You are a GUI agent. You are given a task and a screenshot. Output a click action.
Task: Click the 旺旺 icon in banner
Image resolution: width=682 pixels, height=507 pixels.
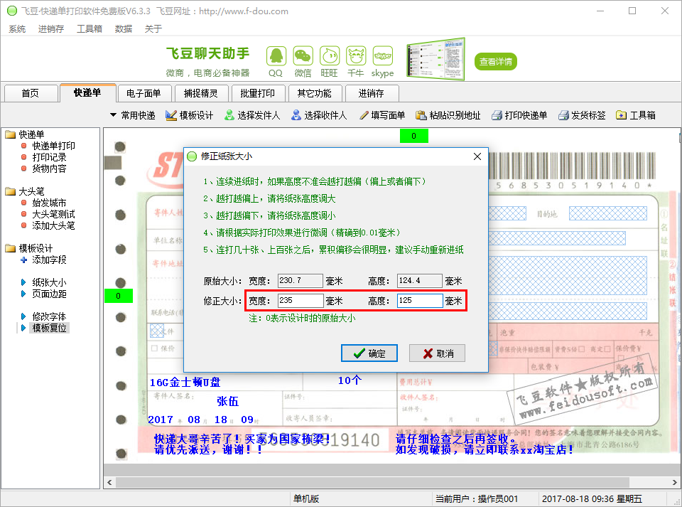329,57
